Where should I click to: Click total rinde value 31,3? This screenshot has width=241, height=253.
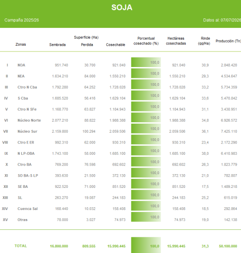click(205, 246)
